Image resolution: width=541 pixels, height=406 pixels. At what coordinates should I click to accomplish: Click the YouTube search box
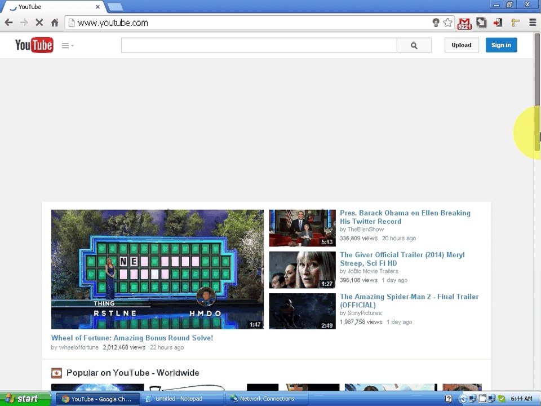tap(259, 45)
